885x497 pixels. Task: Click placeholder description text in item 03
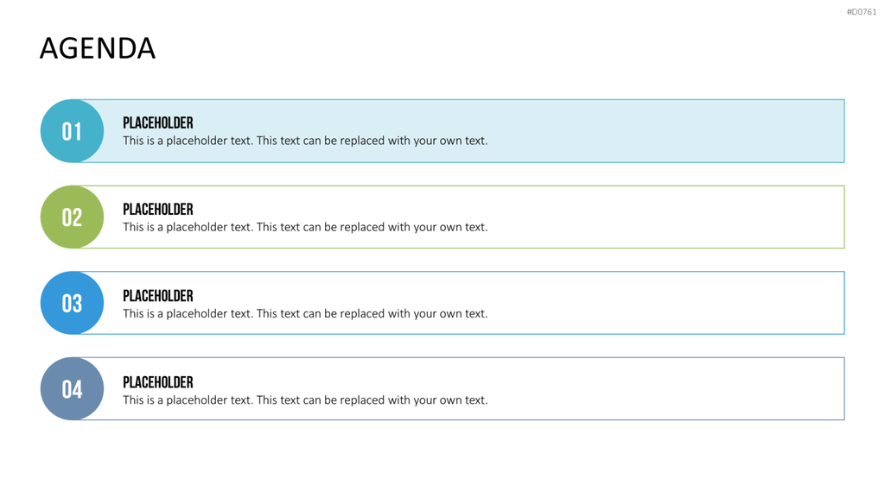pyautogui.click(x=305, y=313)
